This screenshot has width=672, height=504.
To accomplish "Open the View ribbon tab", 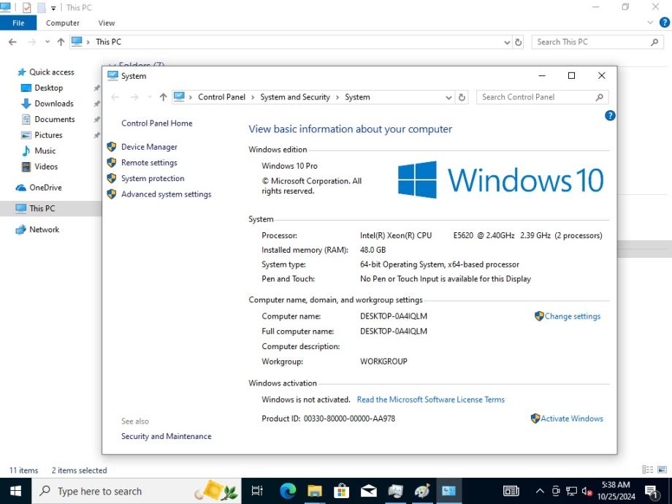I will coord(107,23).
